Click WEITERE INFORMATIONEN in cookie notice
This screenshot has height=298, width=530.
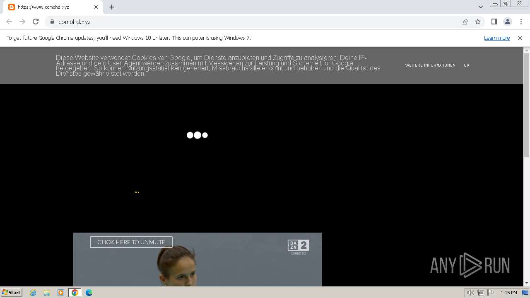pyautogui.click(x=430, y=65)
